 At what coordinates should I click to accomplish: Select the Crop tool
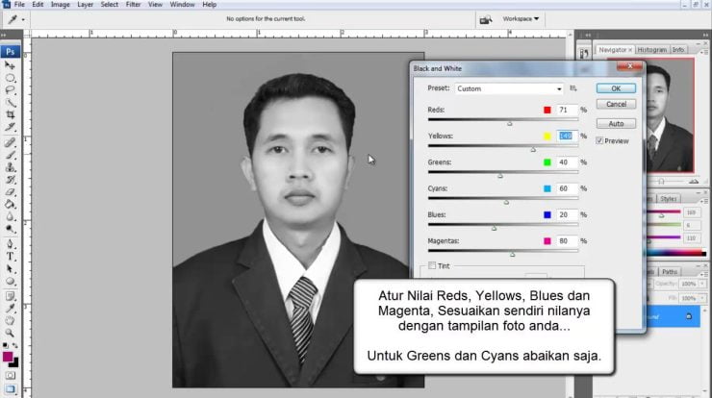click(x=10, y=114)
